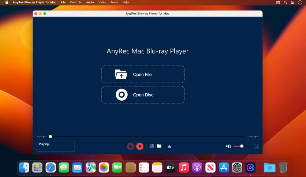
Task: Expand the Tools menu
Action: [x=114, y=2]
